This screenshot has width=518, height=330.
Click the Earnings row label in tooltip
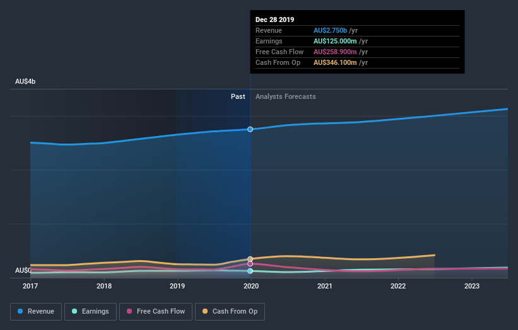[x=269, y=41]
